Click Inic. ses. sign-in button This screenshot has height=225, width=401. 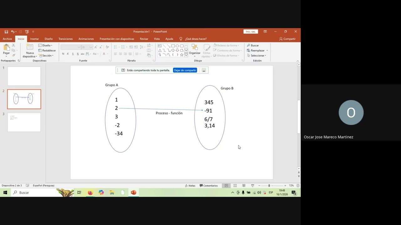click(x=251, y=32)
